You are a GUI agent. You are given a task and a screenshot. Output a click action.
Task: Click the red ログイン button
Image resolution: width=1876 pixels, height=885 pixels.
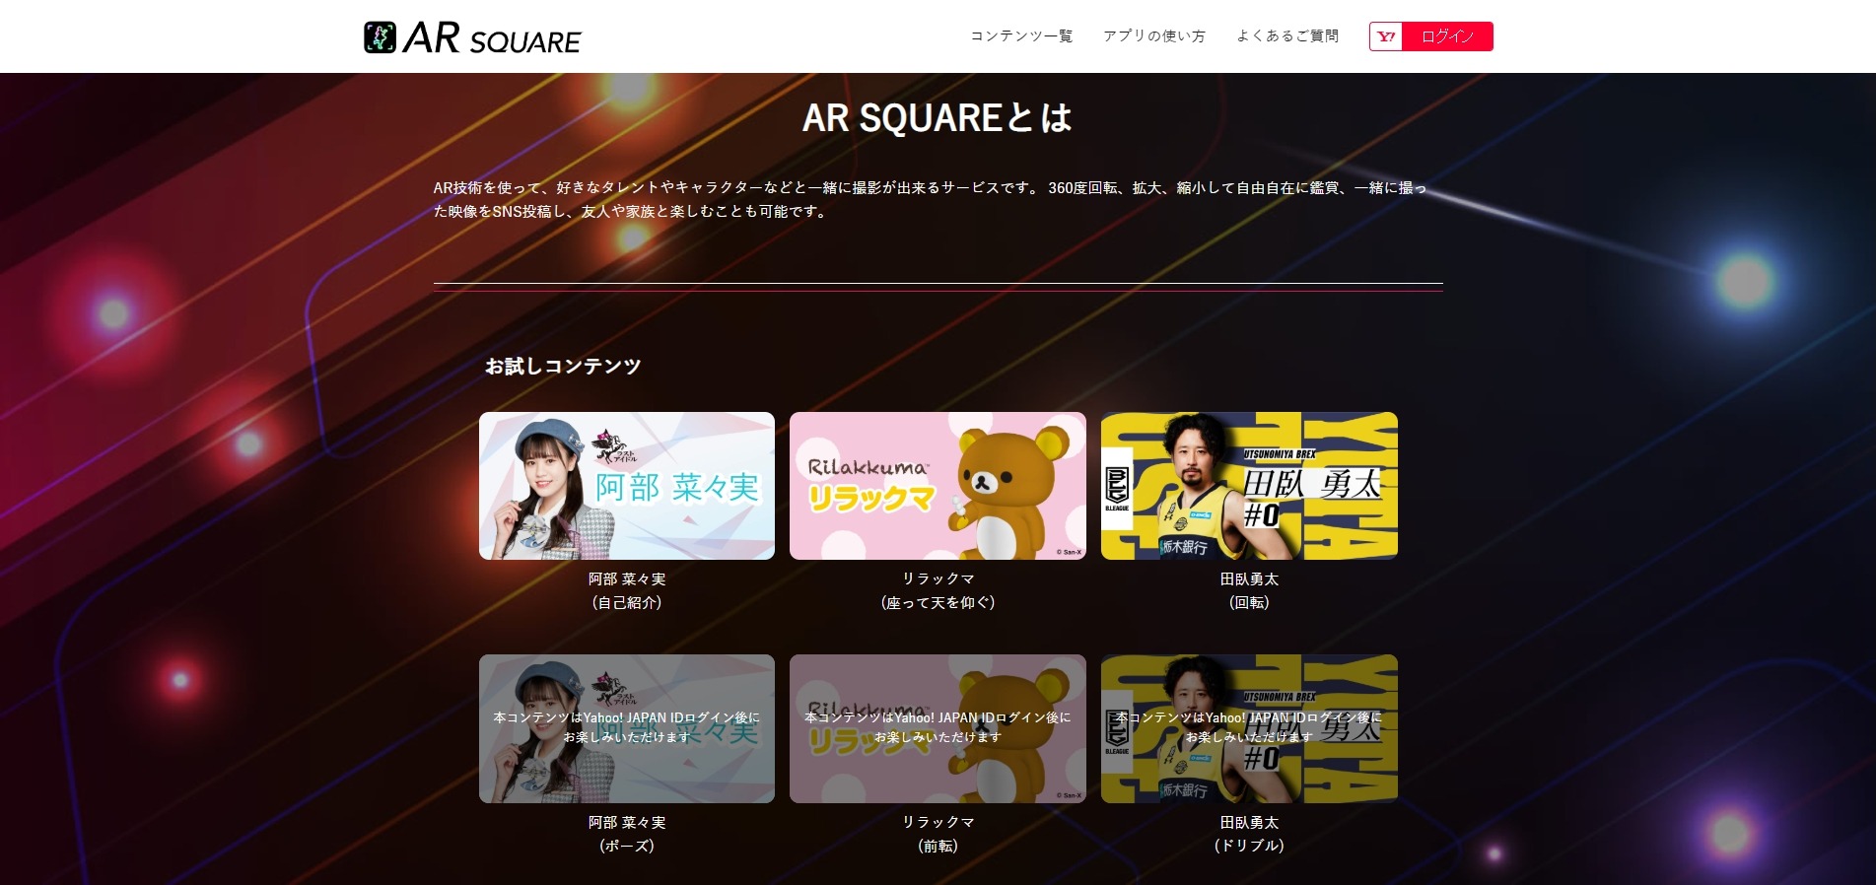pyautogui.click(x=1447, y=36)
